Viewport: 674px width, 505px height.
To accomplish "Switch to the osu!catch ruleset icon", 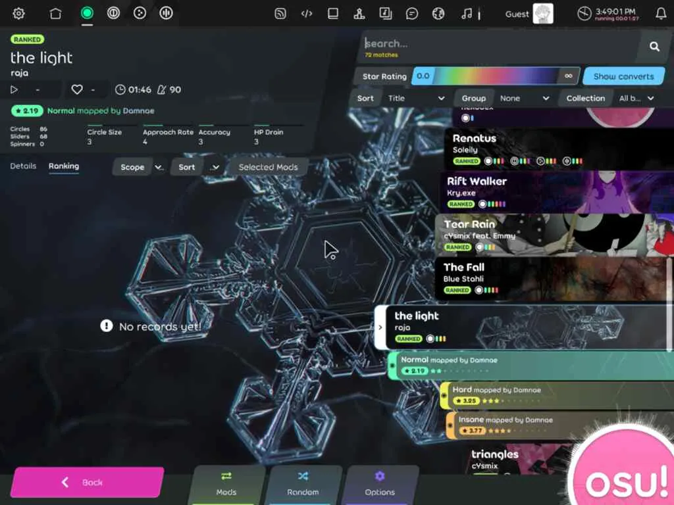I will tap(140, 13).
